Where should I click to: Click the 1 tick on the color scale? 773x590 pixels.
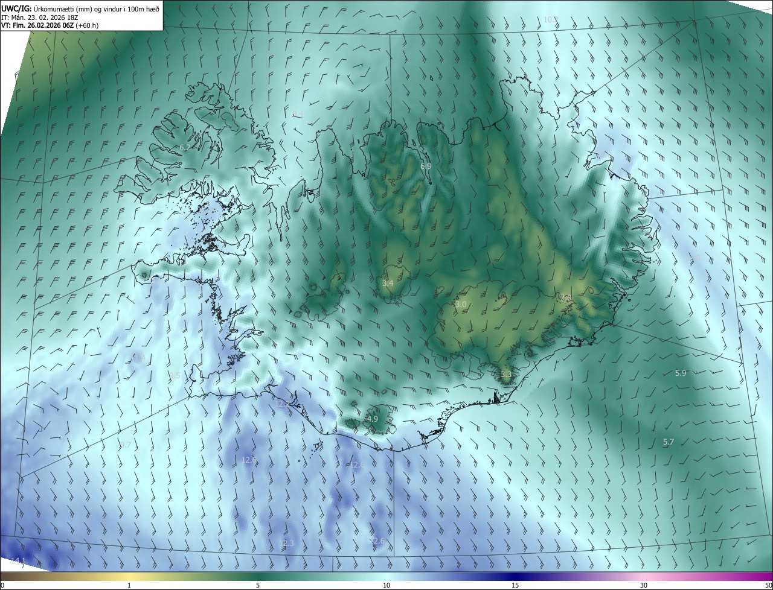tap(129, 585)
